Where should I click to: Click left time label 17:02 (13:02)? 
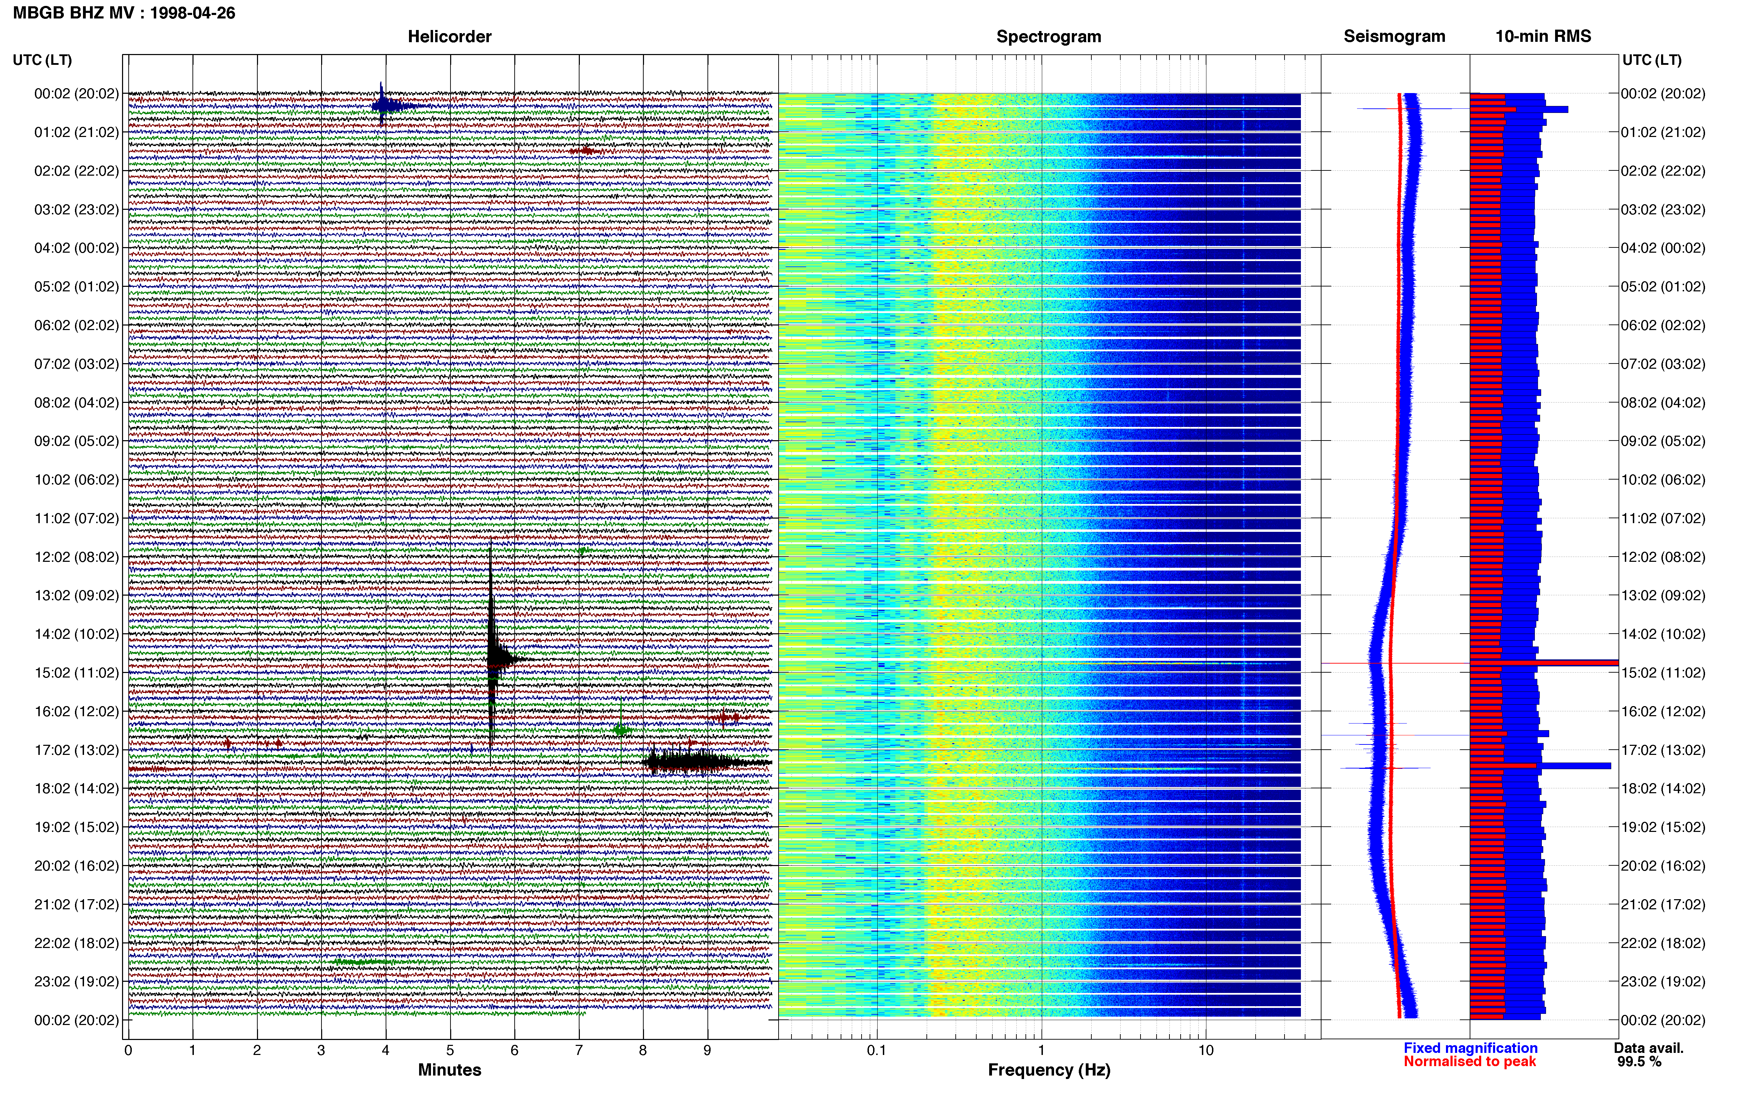(x=76, y=750)
